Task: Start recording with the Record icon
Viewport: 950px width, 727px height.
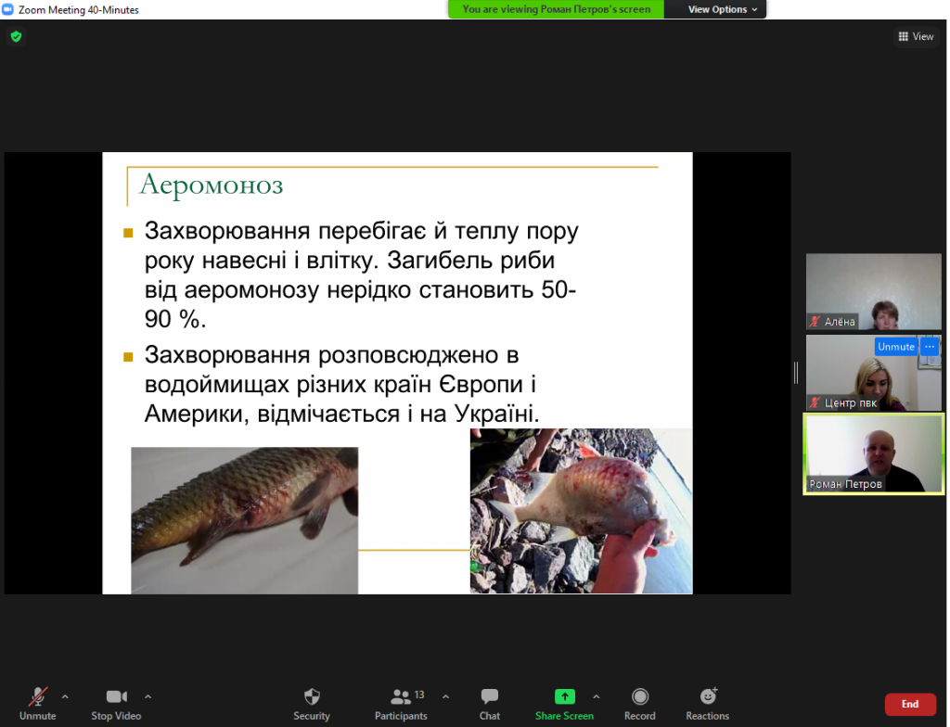Action: coord(639,697)
